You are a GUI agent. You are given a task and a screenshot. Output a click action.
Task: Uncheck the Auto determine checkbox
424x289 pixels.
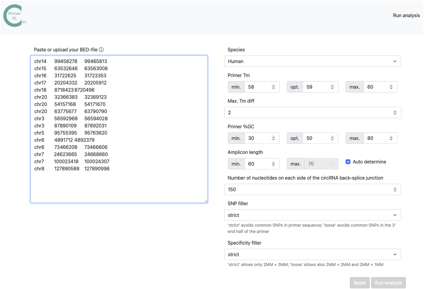click(x=348, y=162)
